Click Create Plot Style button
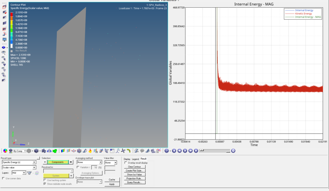The height and width of the screenshot is (191, 329). click(135, 171)
